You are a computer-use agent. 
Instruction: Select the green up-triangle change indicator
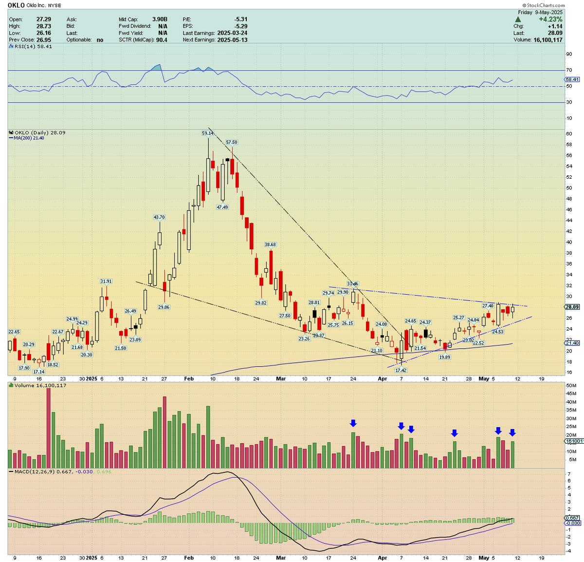518,19
